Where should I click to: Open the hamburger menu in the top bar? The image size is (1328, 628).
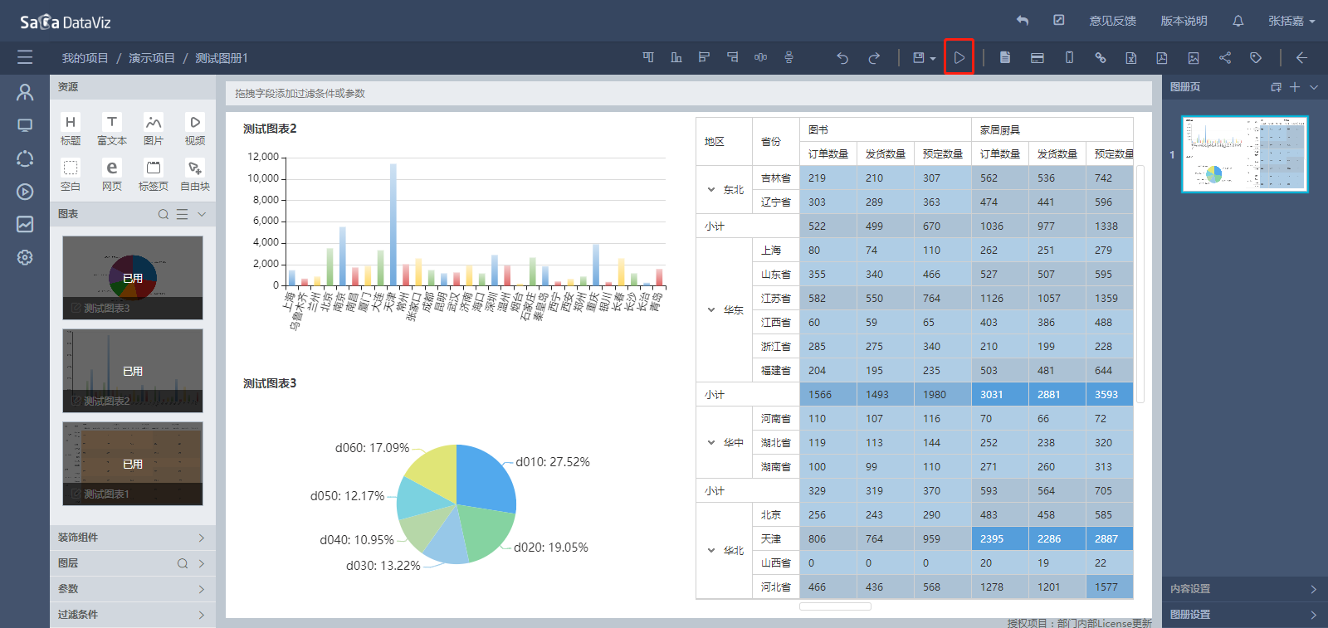point(25,57)
